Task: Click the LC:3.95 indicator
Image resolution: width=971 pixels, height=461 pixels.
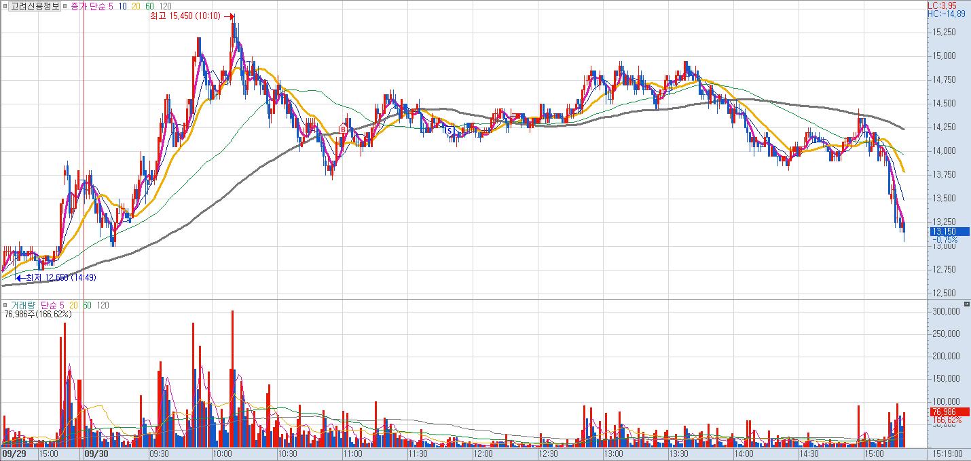Action: [942, 5]
